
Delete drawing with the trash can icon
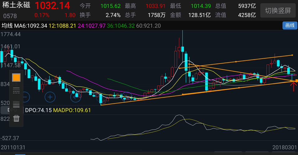[16, 118]
